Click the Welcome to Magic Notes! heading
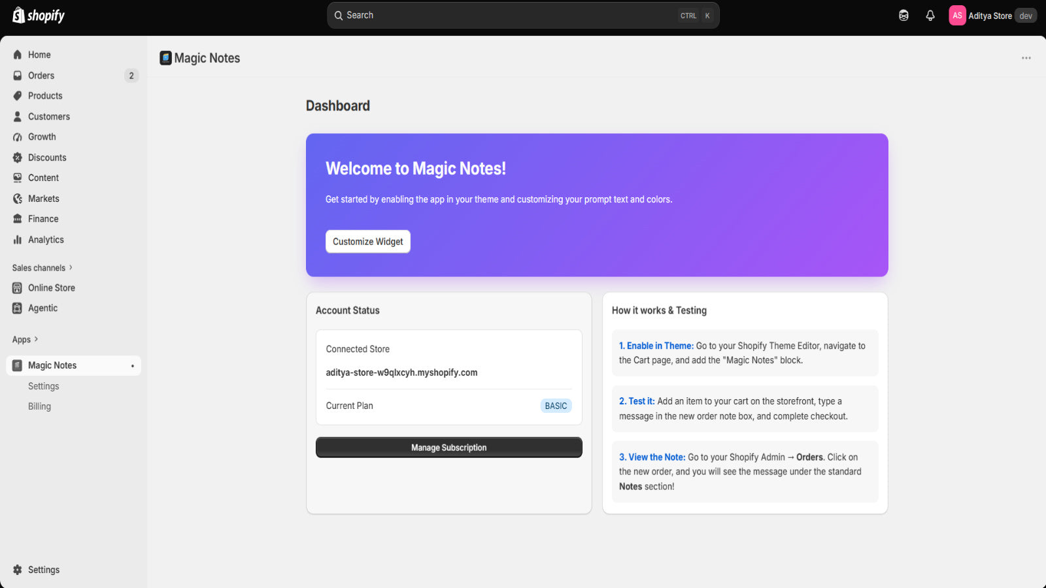The width and height of the screenshot is (1046, 588). coord(416,169)
